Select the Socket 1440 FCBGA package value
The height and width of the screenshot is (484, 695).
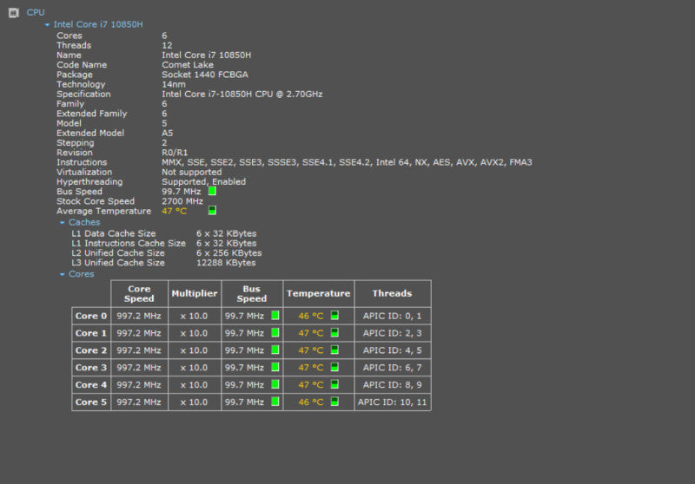point(205,75)
